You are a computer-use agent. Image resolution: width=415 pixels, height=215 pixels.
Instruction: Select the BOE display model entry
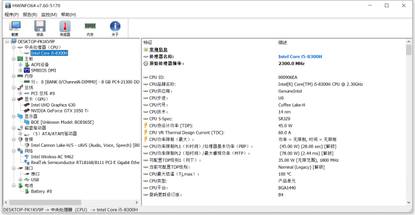coord(62,122)
